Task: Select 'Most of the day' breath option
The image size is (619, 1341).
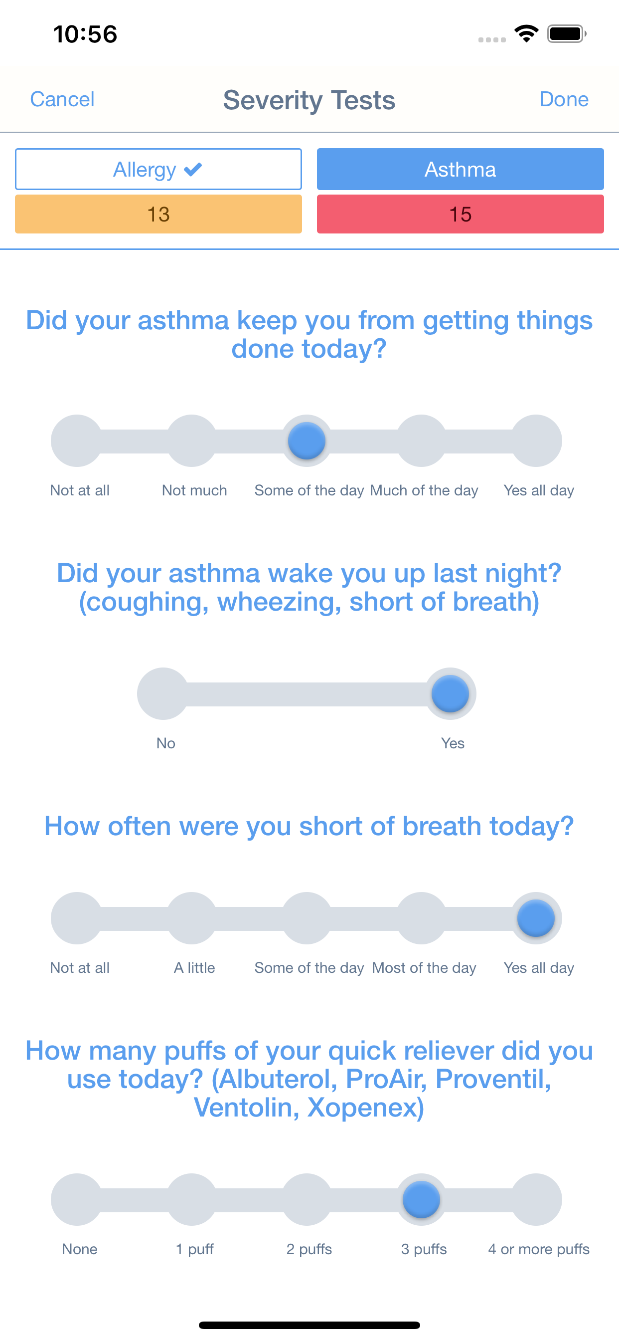Action: [421, 918]
